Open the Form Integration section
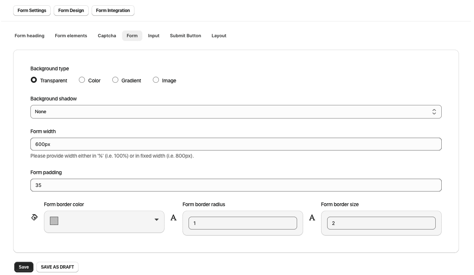Image resolution: width=474 pixels, height=275 pixels. pyautogui.click(x=113, y=11)
